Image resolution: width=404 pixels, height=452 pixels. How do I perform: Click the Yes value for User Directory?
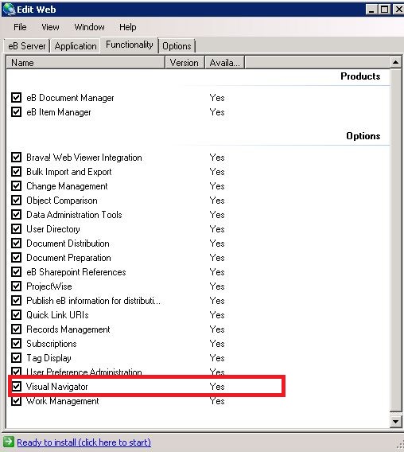217,229
